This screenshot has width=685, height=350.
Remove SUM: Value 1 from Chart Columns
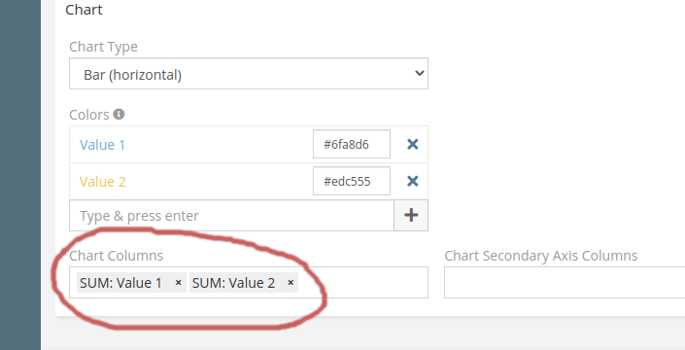pos(178,283)
